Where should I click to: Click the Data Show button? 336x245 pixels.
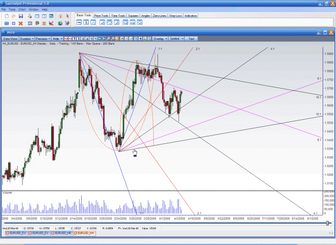pyautogui.click(x=10, y=39)
